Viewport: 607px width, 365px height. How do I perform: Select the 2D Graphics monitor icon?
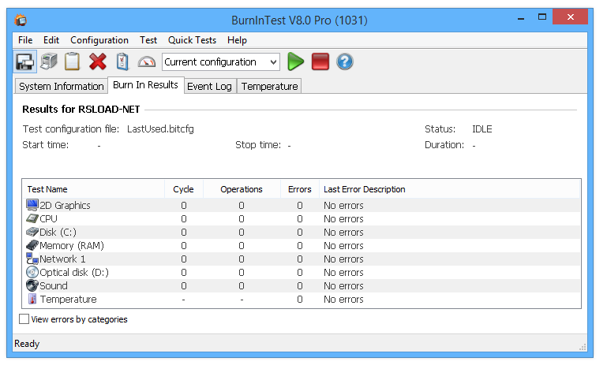tap(32, 204)
